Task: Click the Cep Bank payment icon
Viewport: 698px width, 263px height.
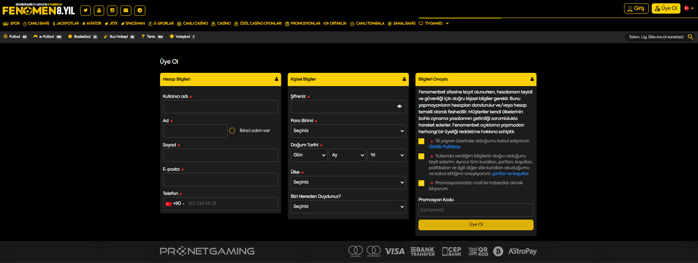Action: [451, 251]
